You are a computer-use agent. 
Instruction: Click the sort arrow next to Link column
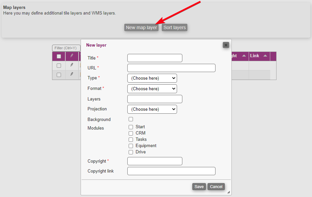pos(265,56)
